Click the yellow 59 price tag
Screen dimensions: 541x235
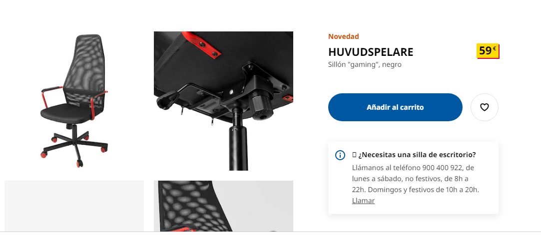[x=488, y=51]
